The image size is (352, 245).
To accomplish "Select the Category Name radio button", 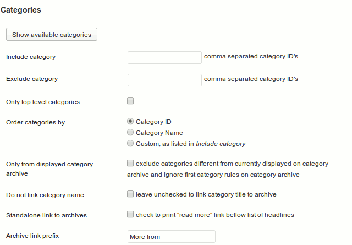I will 130,132.
